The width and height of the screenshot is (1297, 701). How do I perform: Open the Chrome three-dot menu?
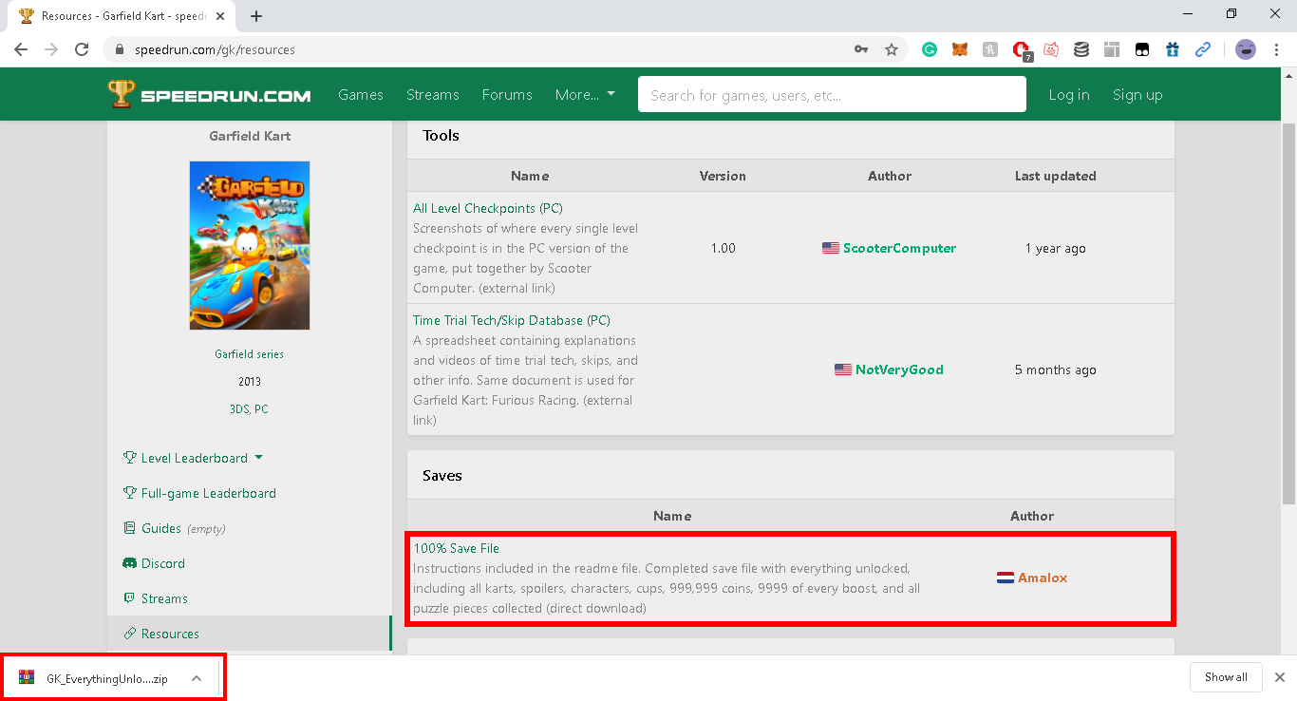1276,49
